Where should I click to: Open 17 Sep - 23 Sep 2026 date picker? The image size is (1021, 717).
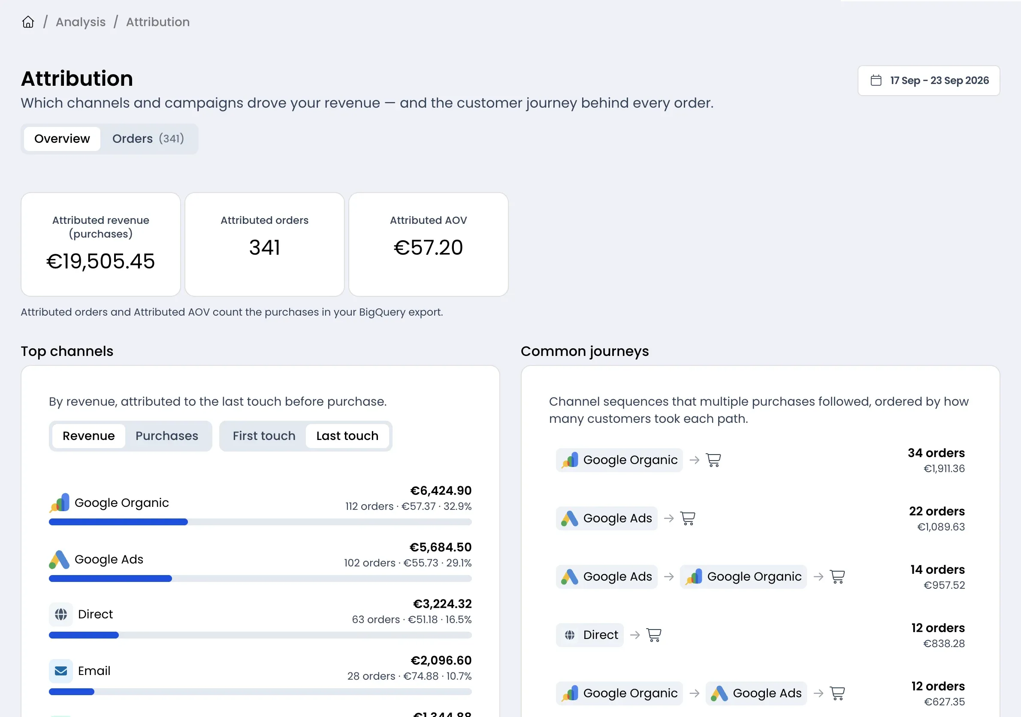(x=928, y=81)
